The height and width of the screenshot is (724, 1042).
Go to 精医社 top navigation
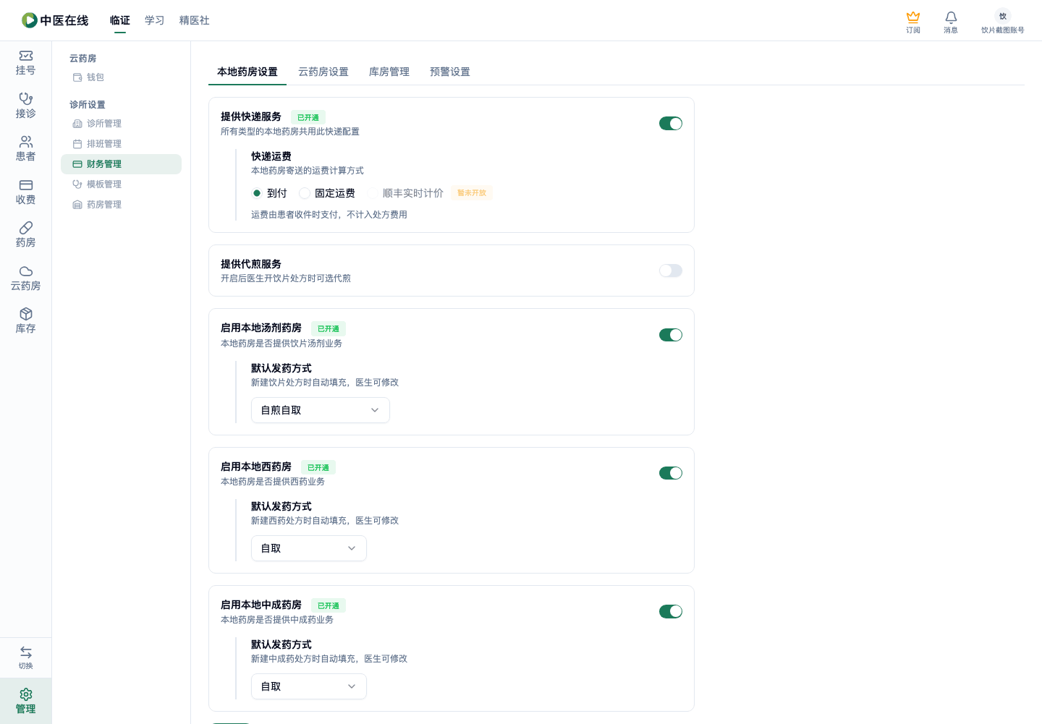pyautogui.click(x=195, y=20)
